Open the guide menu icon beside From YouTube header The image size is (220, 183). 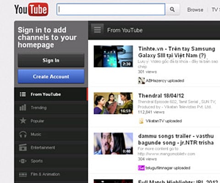pos(97,30)
